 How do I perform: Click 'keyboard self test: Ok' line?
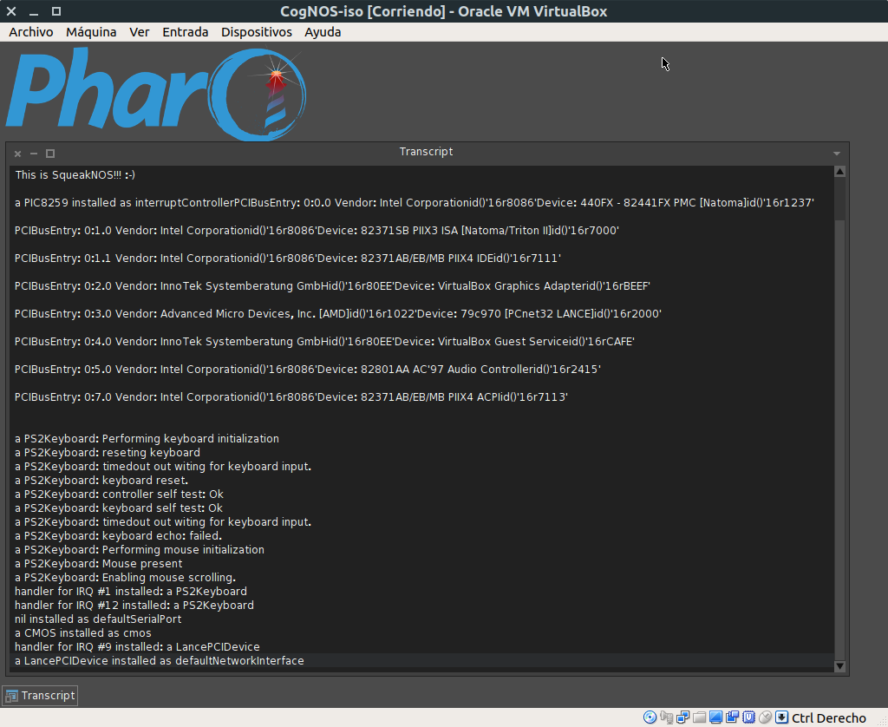(x=118, y=508)
